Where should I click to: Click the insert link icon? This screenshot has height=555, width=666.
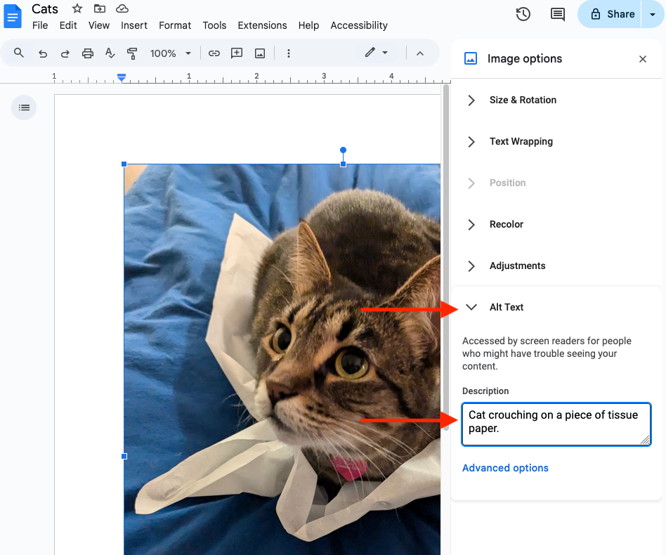point(214,53)
